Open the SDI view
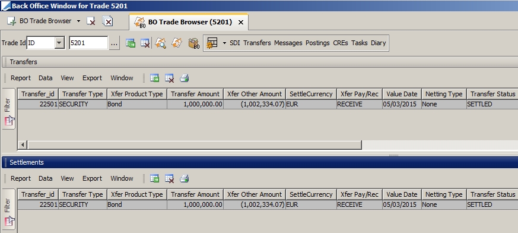518x233 pixels. [x=234, y=43]
